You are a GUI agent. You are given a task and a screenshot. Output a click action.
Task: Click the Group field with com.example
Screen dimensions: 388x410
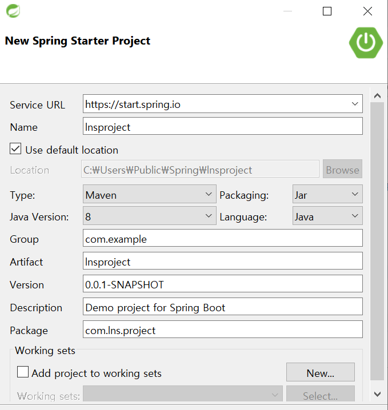pos(223,238)
